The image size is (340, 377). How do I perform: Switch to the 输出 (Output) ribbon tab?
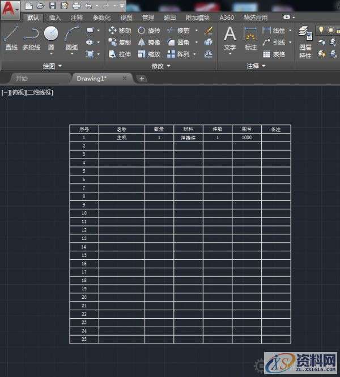pyautogui.click(x=169, y=18)
